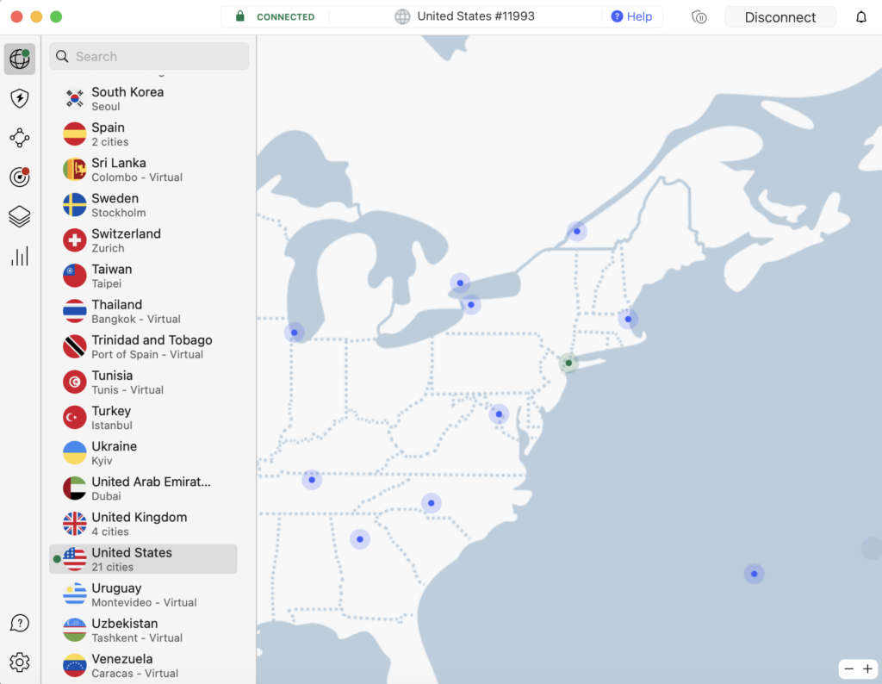
Task: Select Sweden Stockholm server
Action: (144, 205)
